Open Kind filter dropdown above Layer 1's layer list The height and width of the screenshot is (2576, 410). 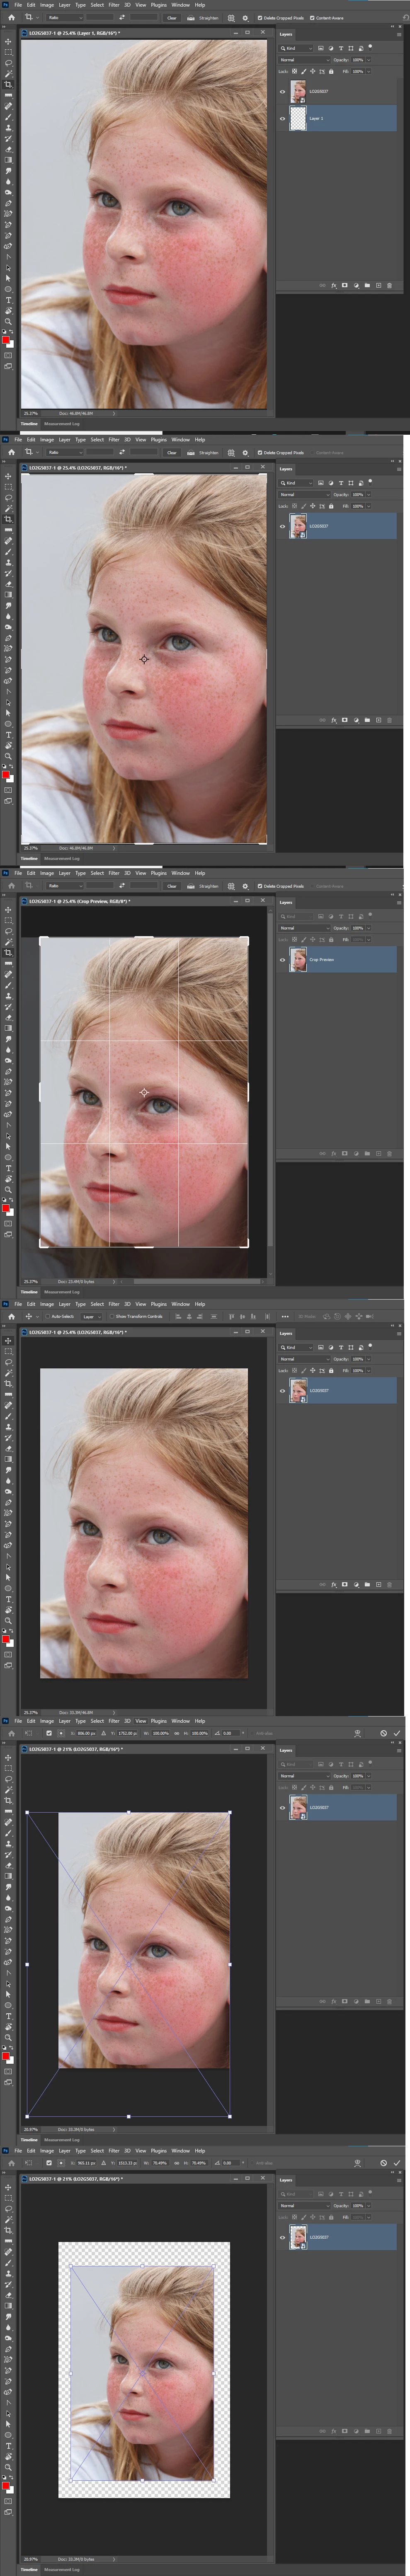pyautogui.click(x=296, y=48)
